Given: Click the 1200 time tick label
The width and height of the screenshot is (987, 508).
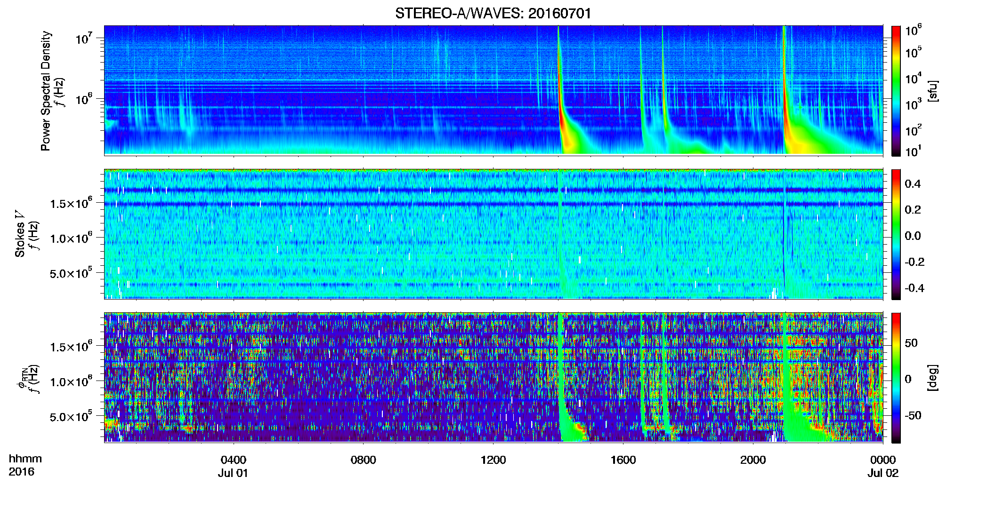Looking at the screenshot, I should (493, 460).
